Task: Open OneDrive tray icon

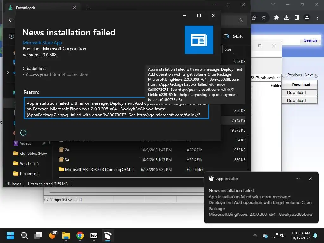Action: pyautogui.click(x=265, y=235)
